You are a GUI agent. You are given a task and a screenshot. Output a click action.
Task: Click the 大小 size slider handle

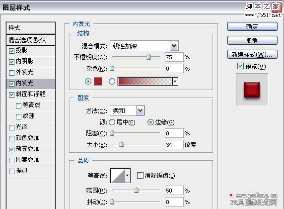tap(121, 144)
